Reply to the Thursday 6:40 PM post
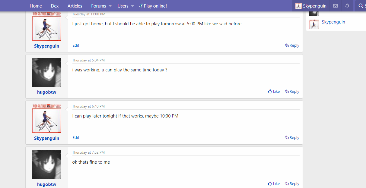The height and width of the screenshot is (188, 366). point(292,138)
